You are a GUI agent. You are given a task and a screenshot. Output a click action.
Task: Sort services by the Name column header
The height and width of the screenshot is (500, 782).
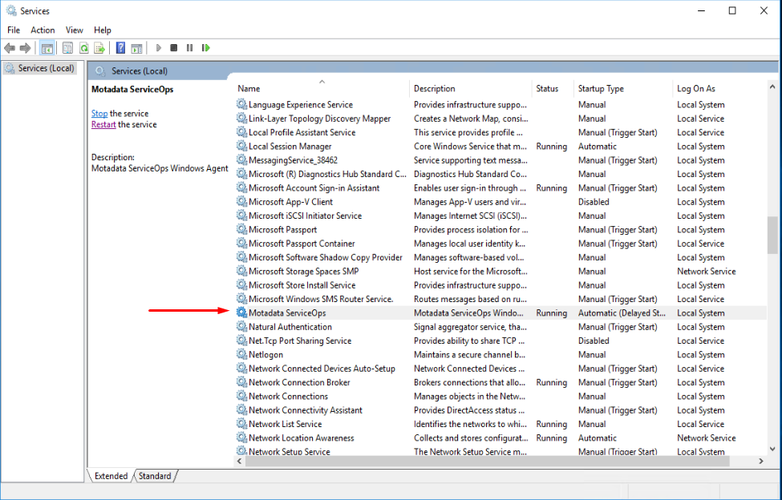click(x=322, y=88)
